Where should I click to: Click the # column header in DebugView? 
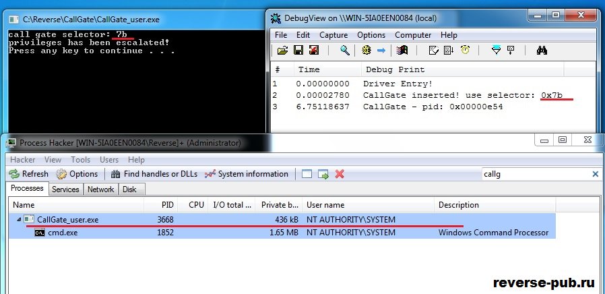tap(282, 69)
